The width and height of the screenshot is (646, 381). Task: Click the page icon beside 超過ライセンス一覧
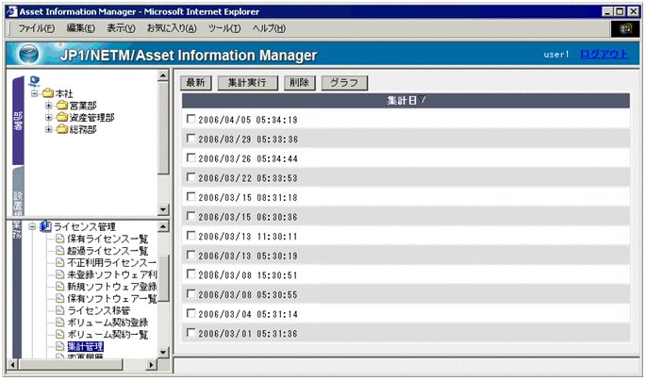click(x=60, y=251)
